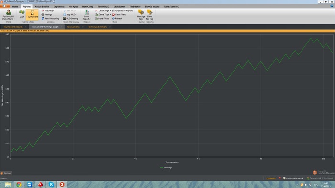Open Site Setup options
The height and width of the screenshot is (188, 335).
(47, 10)
